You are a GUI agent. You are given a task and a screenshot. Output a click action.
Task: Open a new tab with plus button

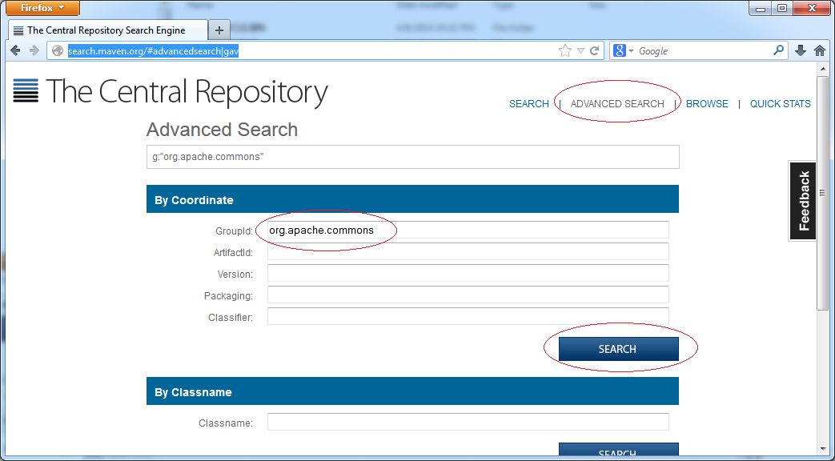(219, 30)
